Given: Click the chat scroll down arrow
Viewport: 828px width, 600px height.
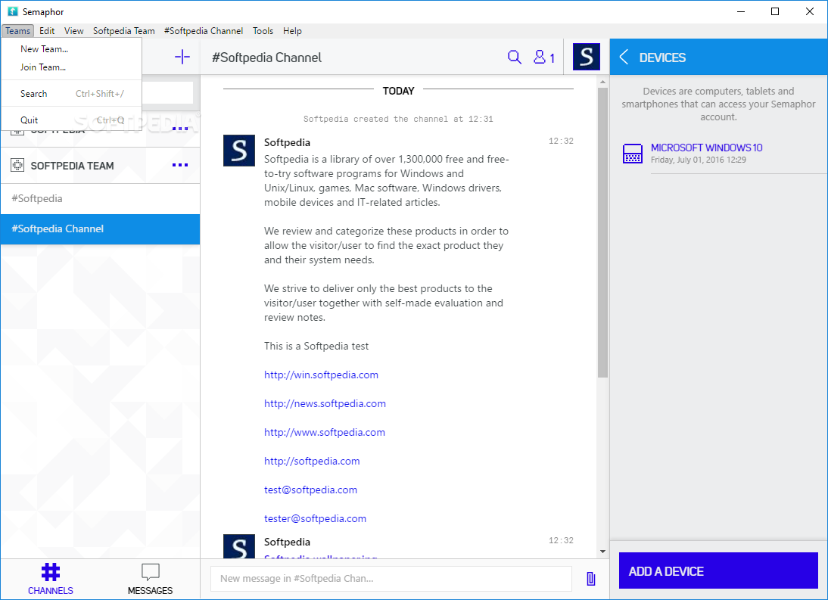Looking at the screenshot, I should pos(602,552).
